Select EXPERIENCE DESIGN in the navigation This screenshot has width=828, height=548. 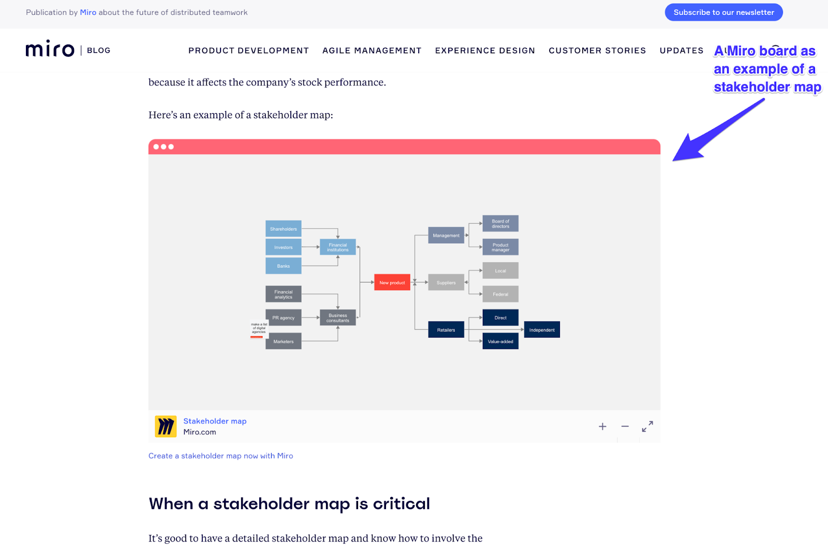[x=485, y=50]
